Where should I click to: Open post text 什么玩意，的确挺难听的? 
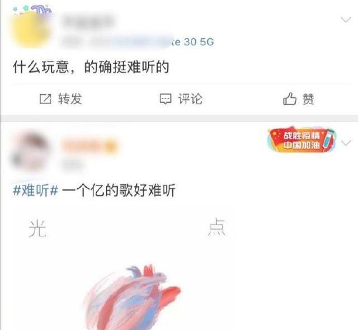click(91, 67)
